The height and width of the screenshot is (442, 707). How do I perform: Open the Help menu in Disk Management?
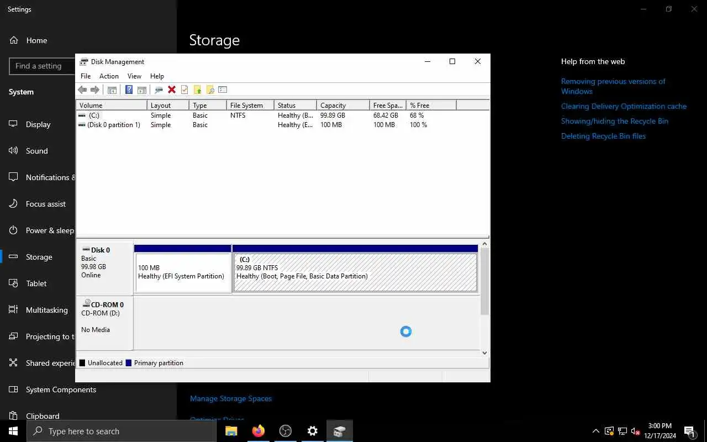click(157, 76)
